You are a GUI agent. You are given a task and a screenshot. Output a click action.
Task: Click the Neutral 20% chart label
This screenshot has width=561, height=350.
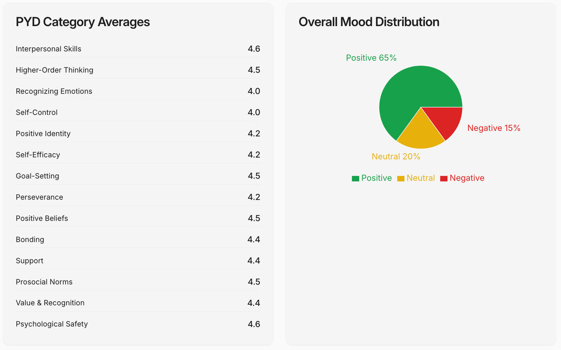coord(396,157)
